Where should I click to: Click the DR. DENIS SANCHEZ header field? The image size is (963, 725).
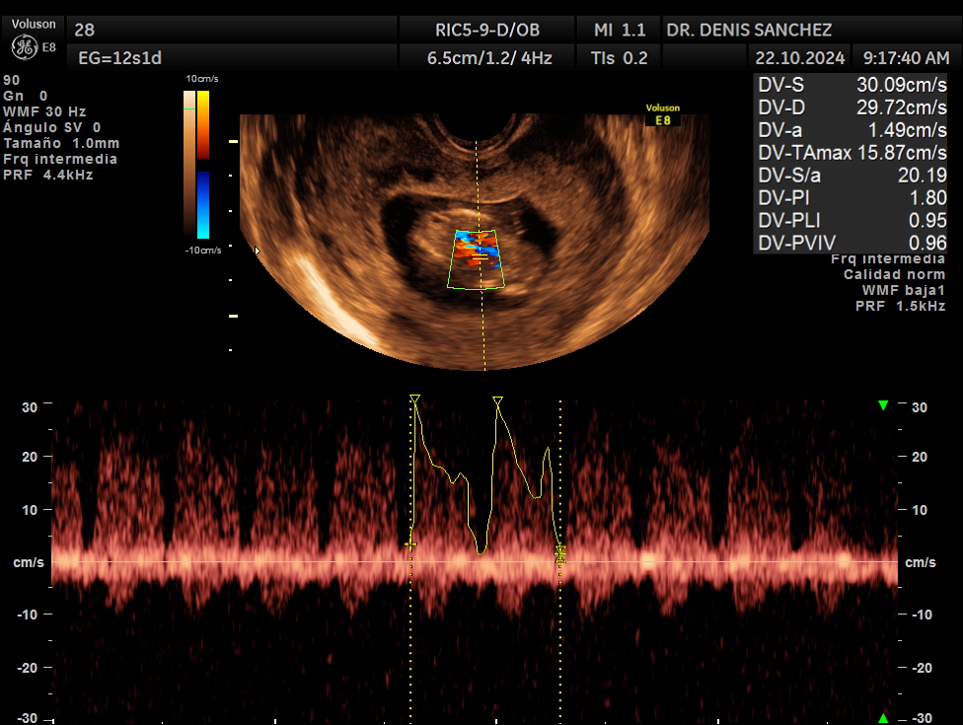(x=749, y=30)
